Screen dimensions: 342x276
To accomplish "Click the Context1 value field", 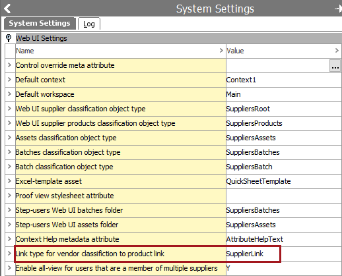I will click(284, 80).
